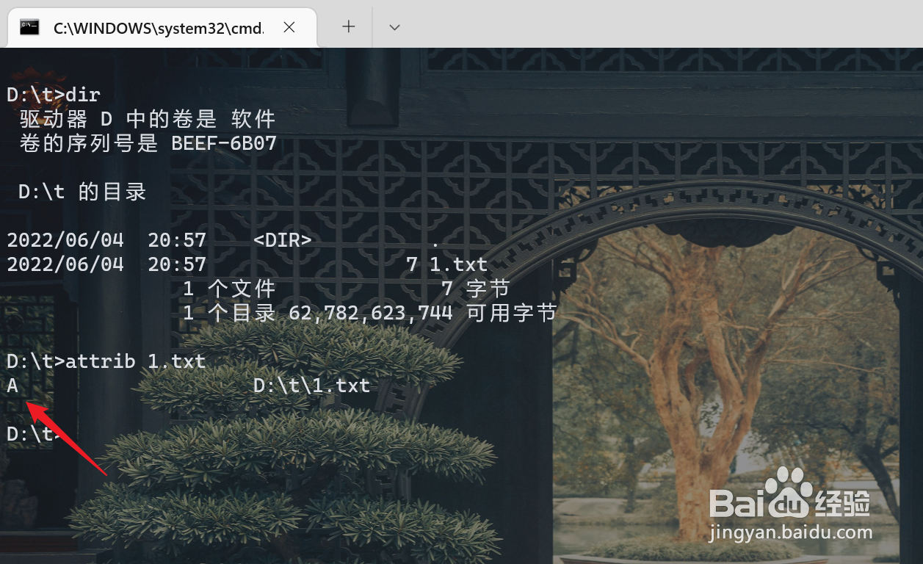Click the 'attrib 1.txt' command line
923x564 pixels.
coord(106,361)
